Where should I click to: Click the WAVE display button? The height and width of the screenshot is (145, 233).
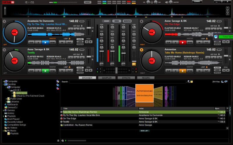(88, 2)
